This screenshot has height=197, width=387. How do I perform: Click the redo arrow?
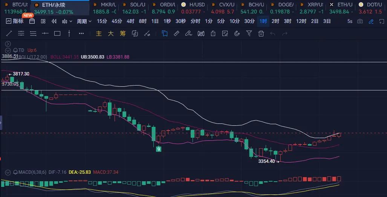click(285, 33)
